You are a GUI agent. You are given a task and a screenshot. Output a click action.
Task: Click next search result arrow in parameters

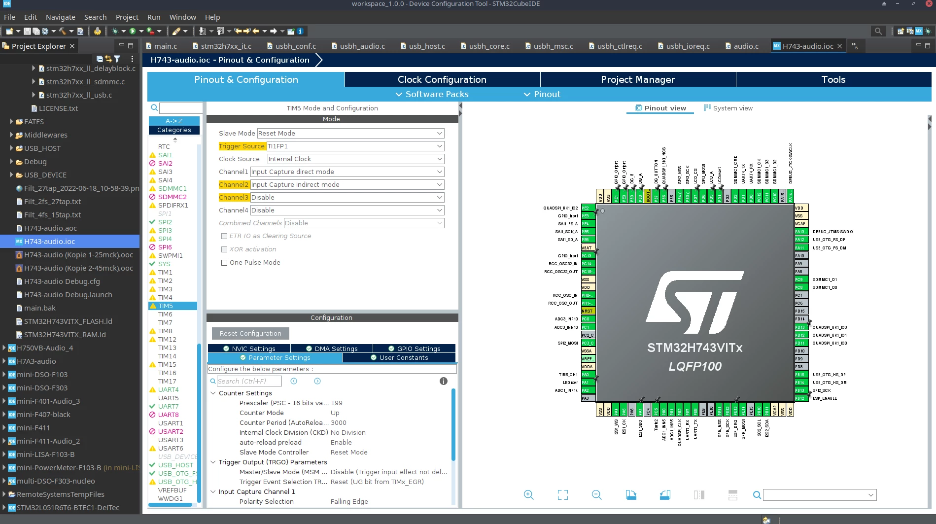tap(317, 381)
